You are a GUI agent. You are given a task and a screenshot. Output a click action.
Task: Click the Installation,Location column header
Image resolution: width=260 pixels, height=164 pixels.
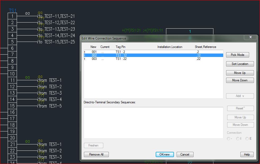coord(170,47)
